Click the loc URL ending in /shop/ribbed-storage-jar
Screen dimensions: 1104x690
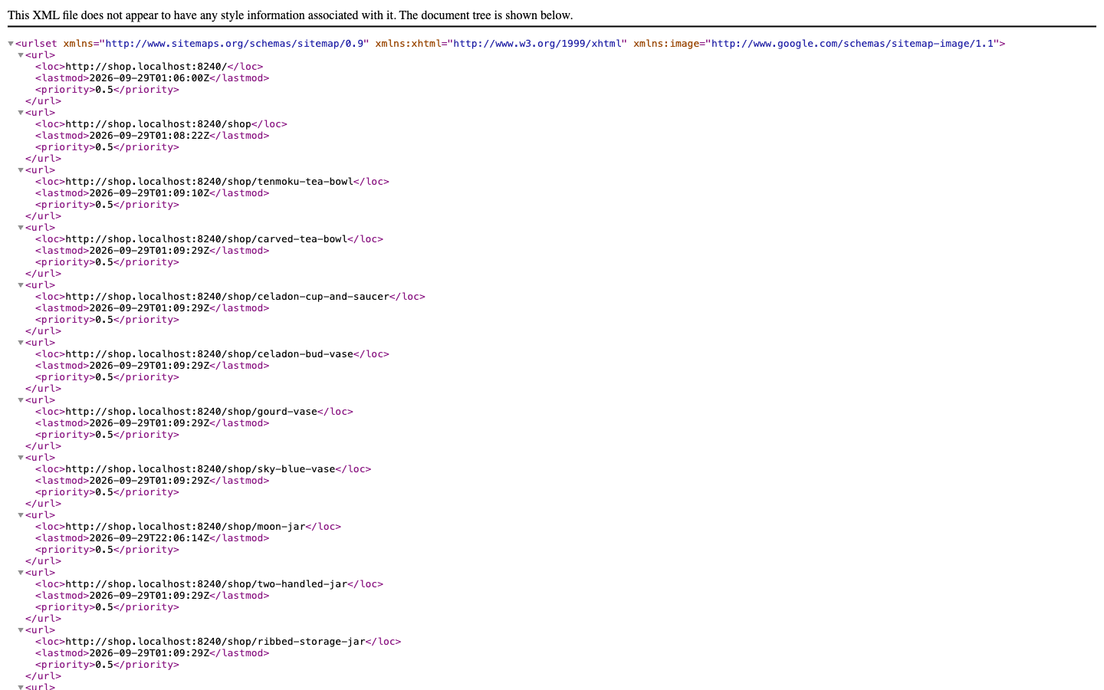pyautogui.click(x=215, y=642)
